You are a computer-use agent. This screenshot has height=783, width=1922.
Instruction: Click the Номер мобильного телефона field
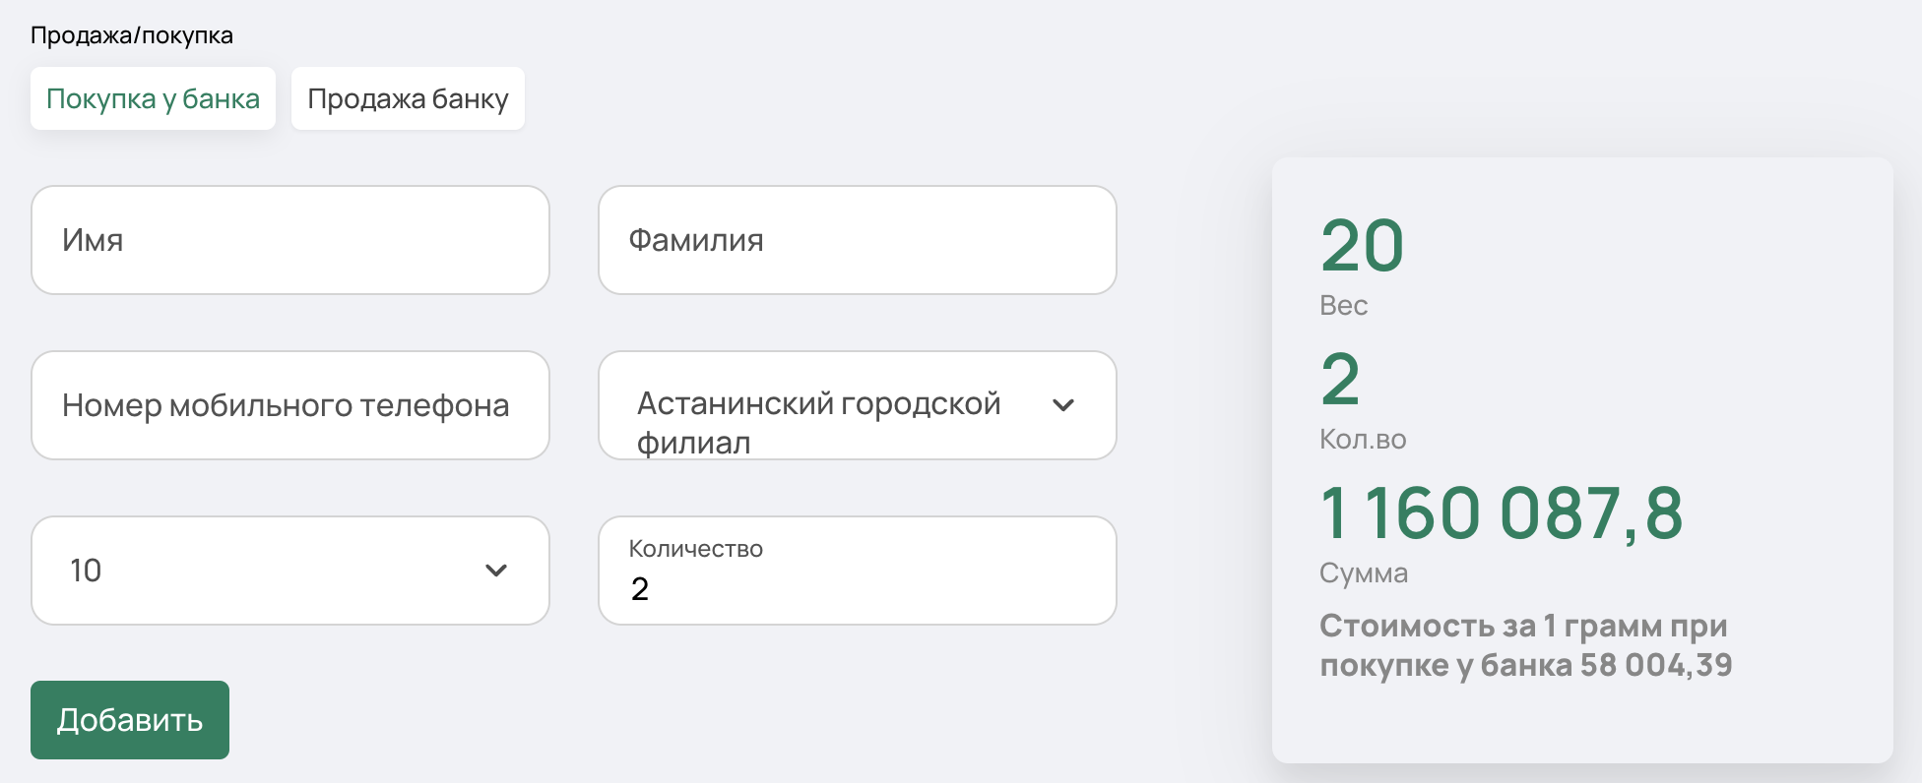pos(290,405)
